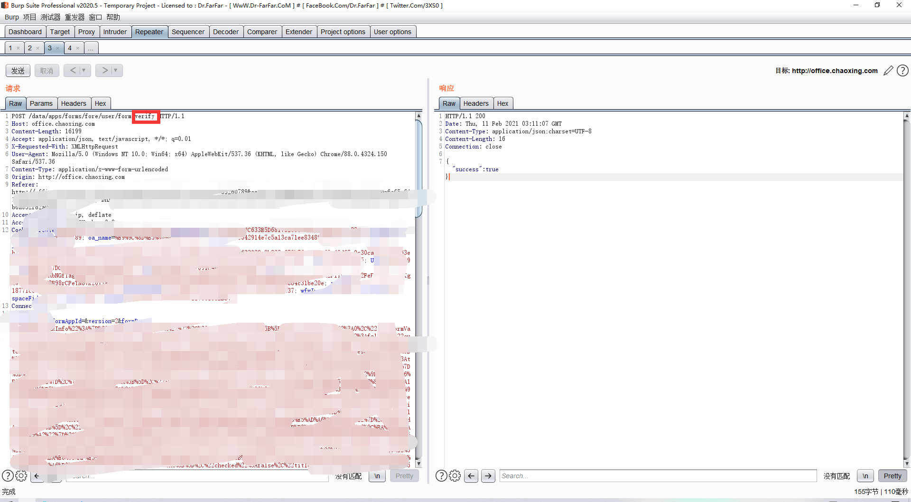911x502 pixels.
Task: Close Repeater tab 4
Action: (77, 48)
